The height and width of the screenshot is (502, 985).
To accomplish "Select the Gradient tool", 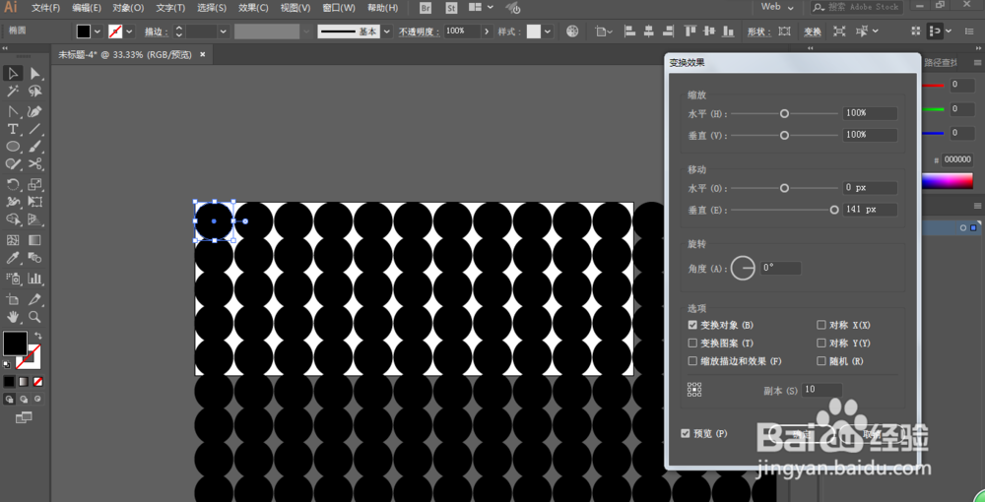I will tap(35, 240).
